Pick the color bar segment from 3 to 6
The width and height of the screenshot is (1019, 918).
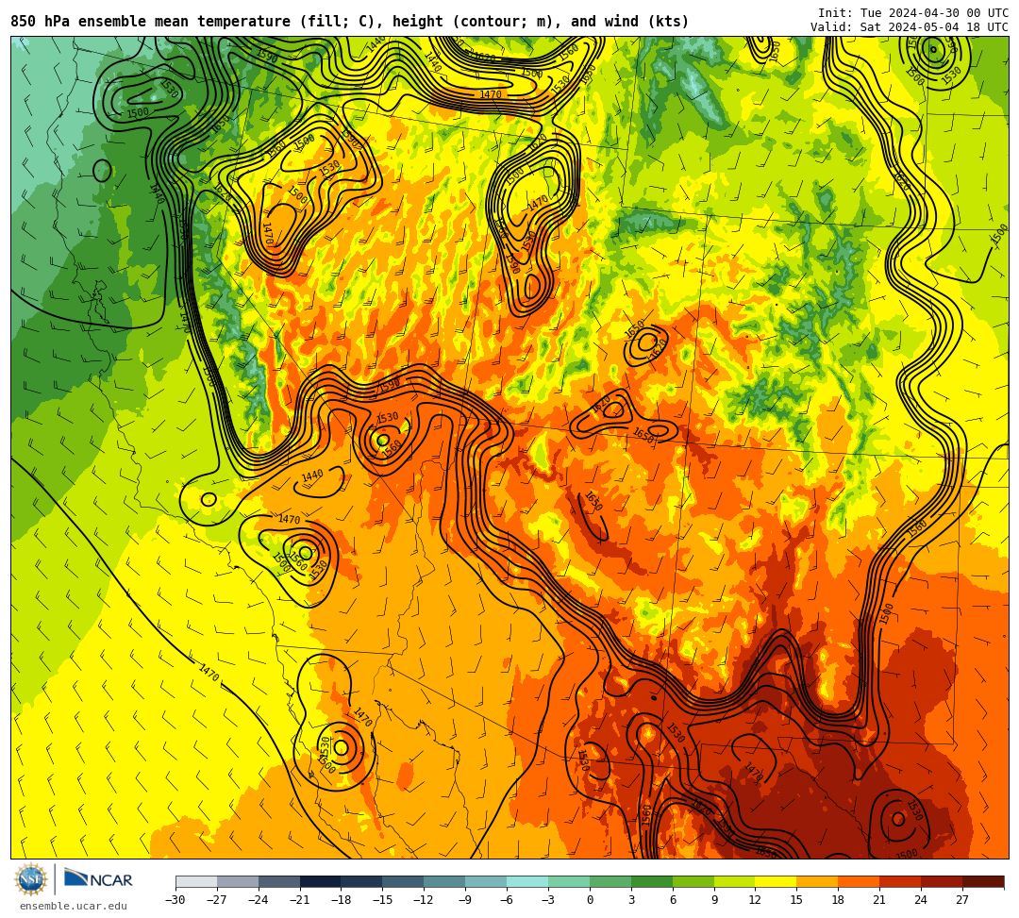point(652,881)
